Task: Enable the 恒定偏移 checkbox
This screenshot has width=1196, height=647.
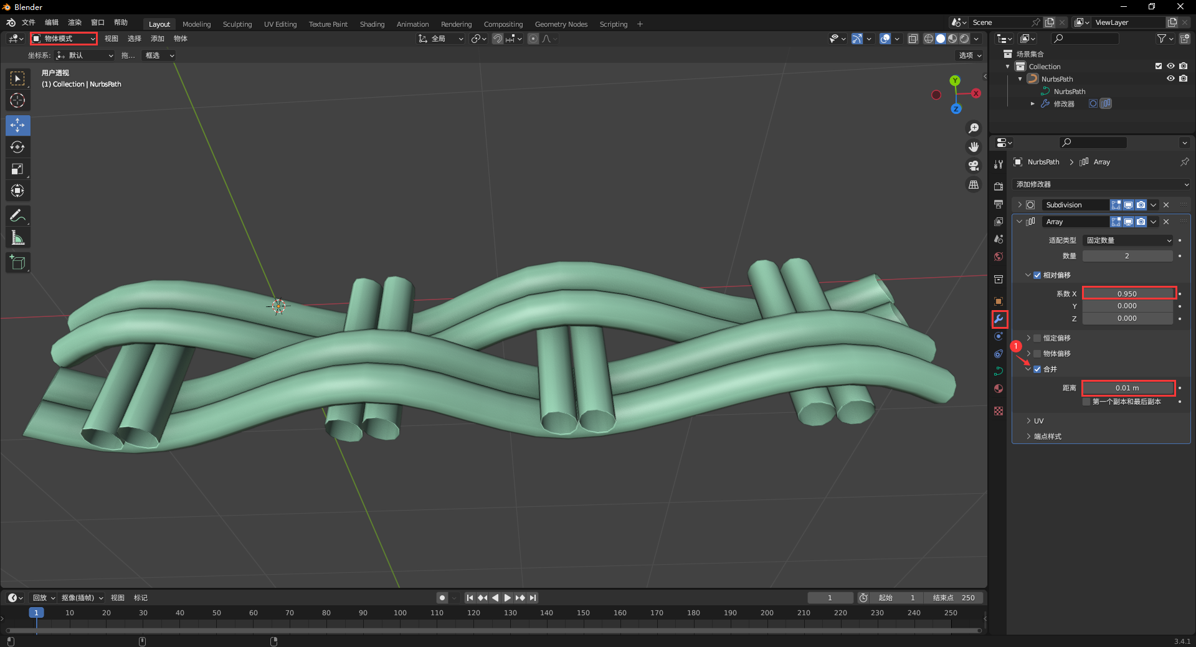Action: (1037, 338)
